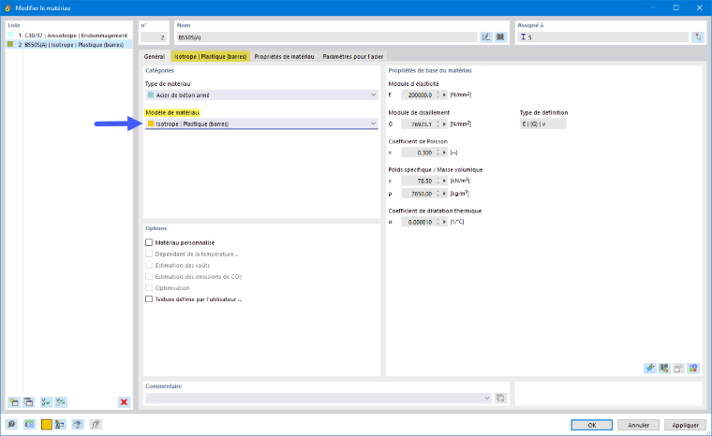Click the red X delete material icon
The height and width of the screenshot is (436, 712).
pos(124,402)
